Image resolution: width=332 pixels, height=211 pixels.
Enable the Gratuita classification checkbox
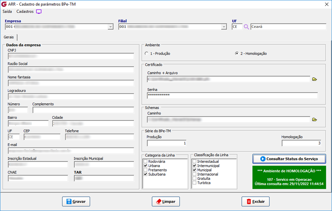(195, 178)
